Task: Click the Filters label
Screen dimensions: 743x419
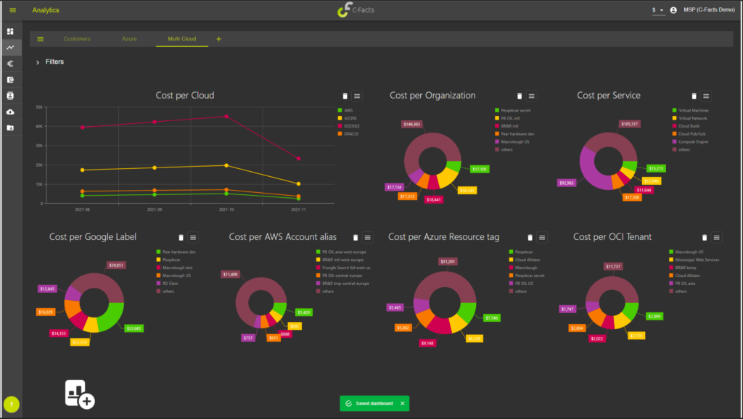Action: coord(54,62)
